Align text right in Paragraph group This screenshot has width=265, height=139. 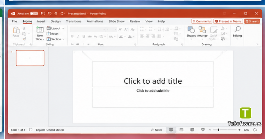[x=153, y=36]
